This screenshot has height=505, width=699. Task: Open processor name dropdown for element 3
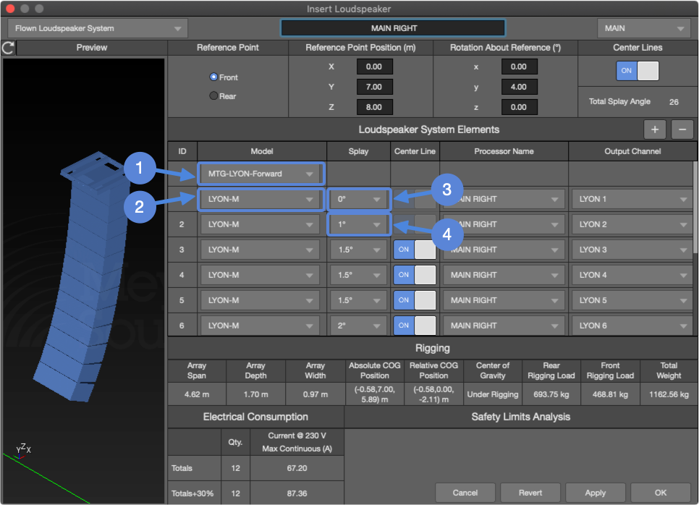coord(504,250)
